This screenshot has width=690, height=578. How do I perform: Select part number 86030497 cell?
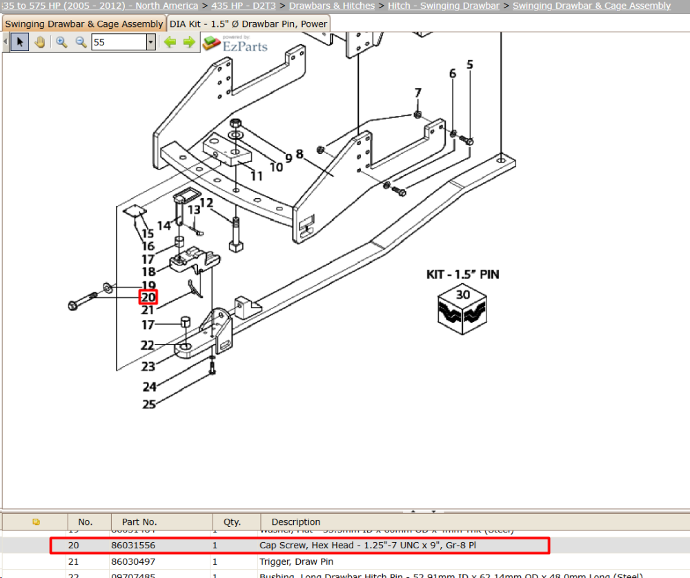coord(133,561)
